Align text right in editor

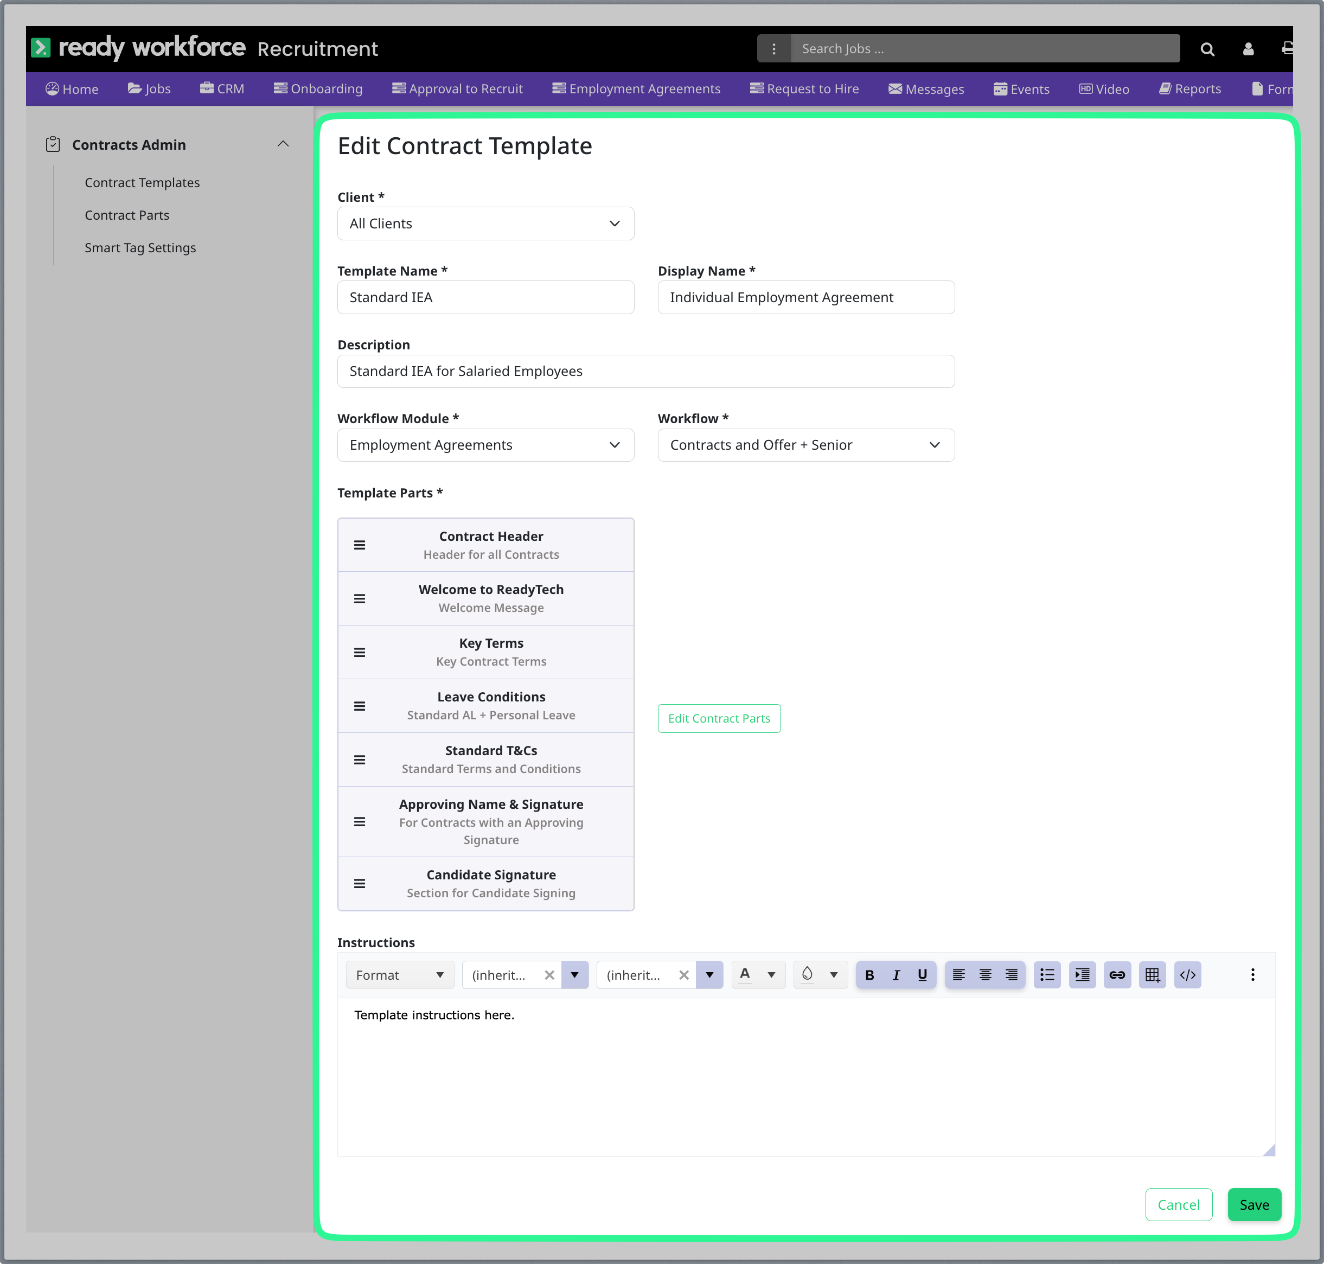tap(1012, 975)
